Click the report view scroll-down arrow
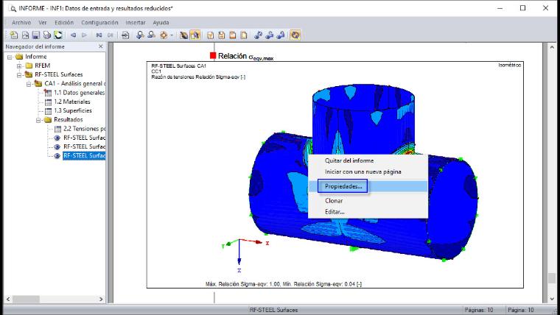The image size is (560, 315). click(552, 299)
